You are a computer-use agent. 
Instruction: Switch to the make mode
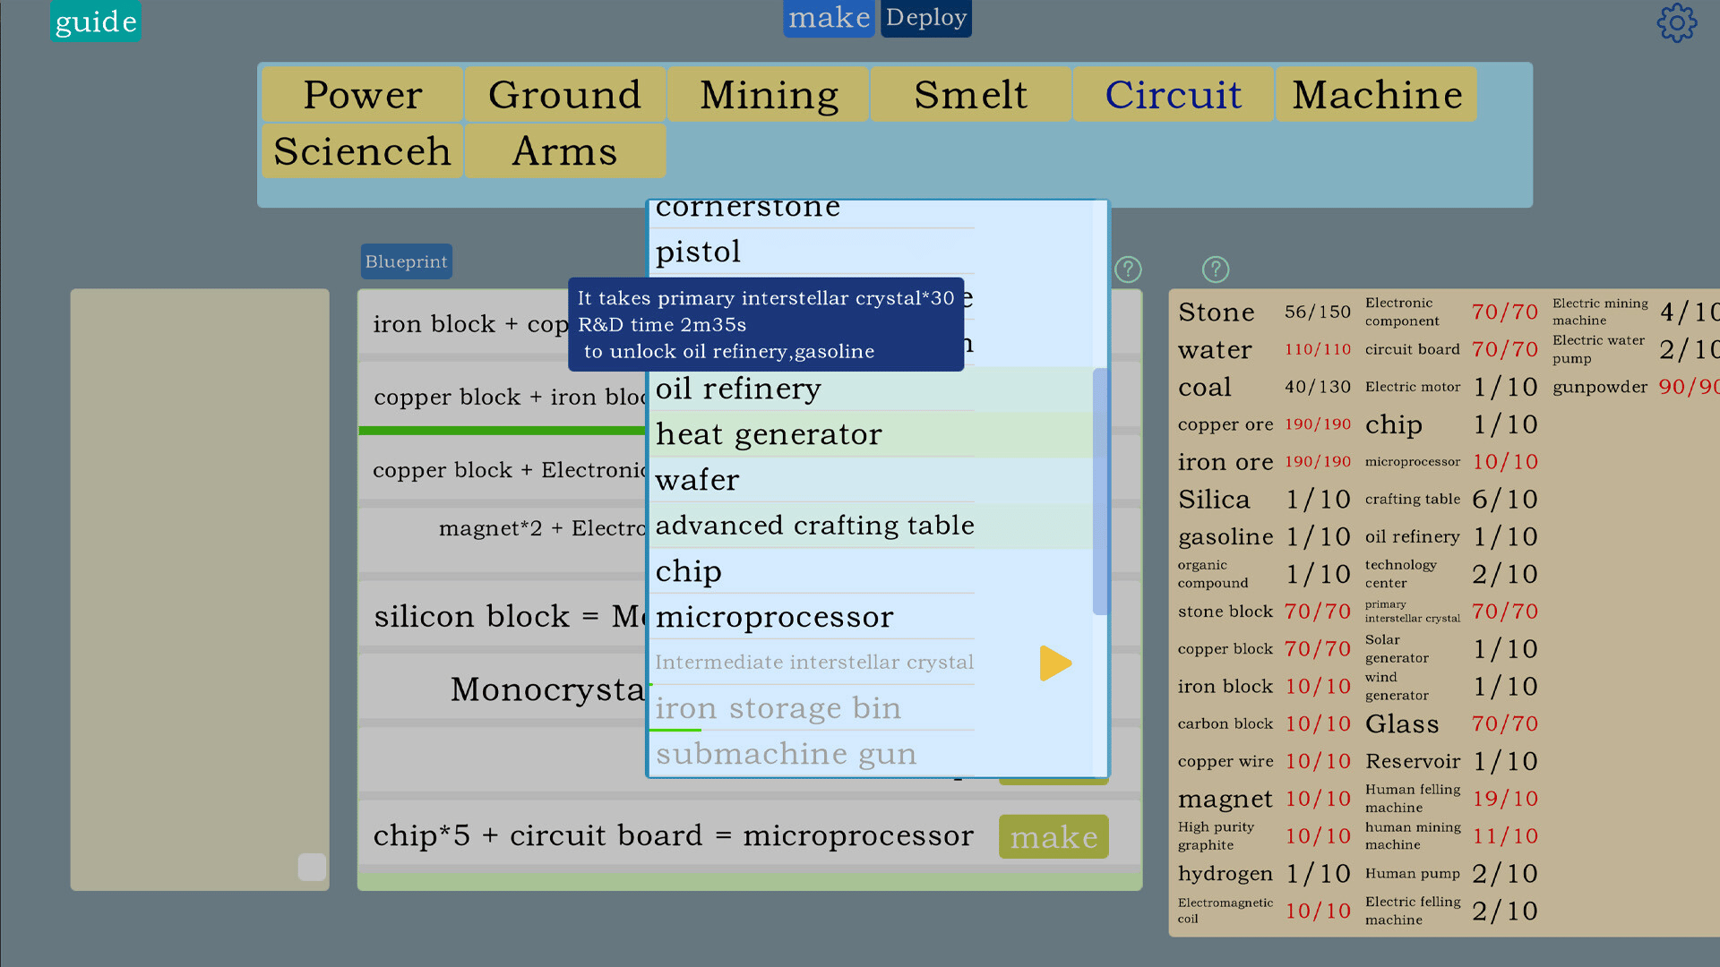click(x=829, y=18)
